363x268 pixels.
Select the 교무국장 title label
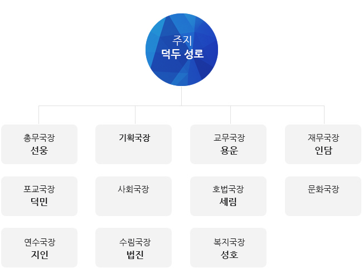pos(229,138)
